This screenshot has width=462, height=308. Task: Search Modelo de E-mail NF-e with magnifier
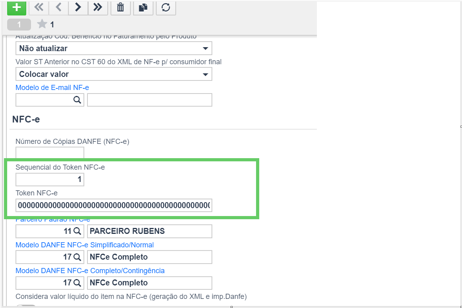coord(77,100)
